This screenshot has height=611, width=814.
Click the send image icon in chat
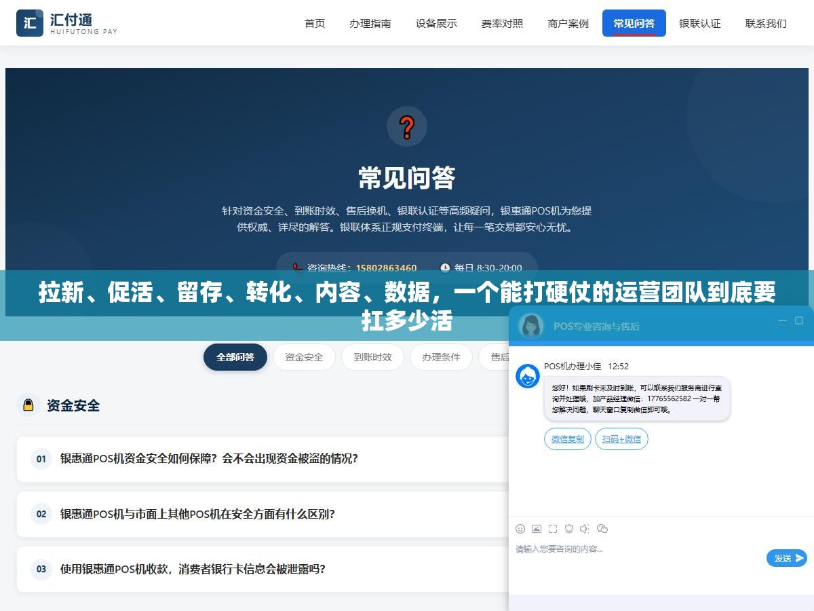pyautogui.click(x=537, y=529)
